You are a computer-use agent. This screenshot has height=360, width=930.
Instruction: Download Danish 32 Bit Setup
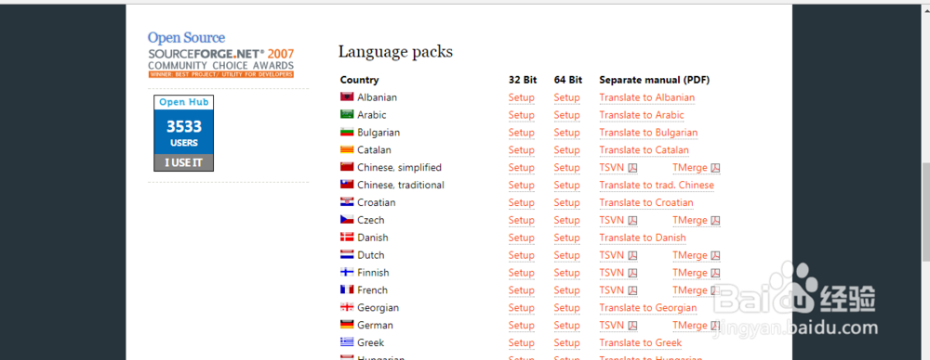point(522,238)
